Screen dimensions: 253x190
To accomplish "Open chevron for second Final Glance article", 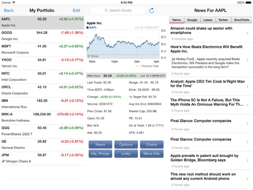I will coord(247,142).
